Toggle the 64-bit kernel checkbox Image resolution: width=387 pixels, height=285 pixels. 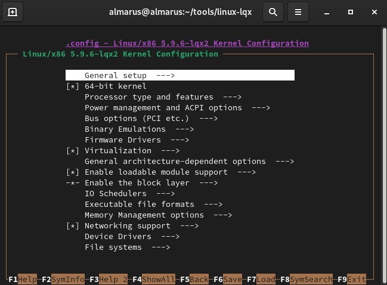(73, 86)
